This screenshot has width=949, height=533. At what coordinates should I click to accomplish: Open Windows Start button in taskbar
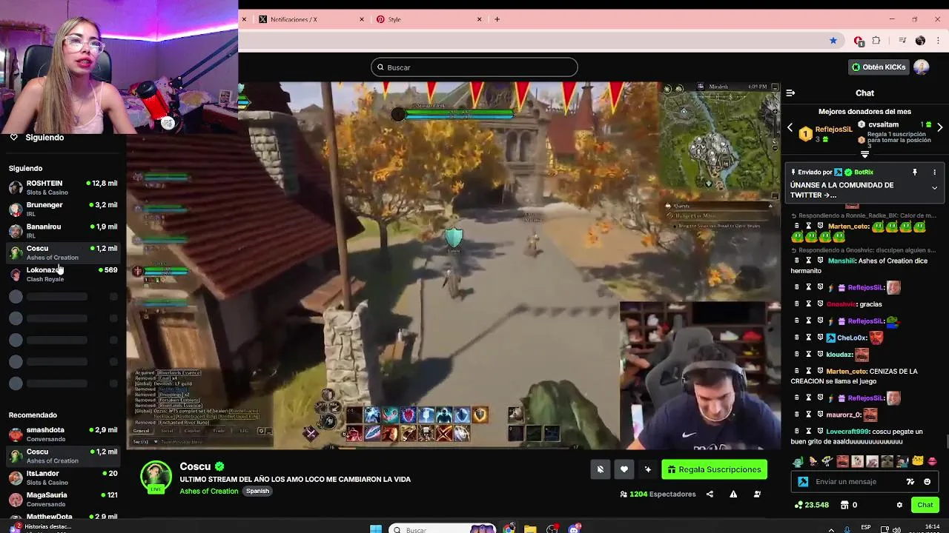376,529
